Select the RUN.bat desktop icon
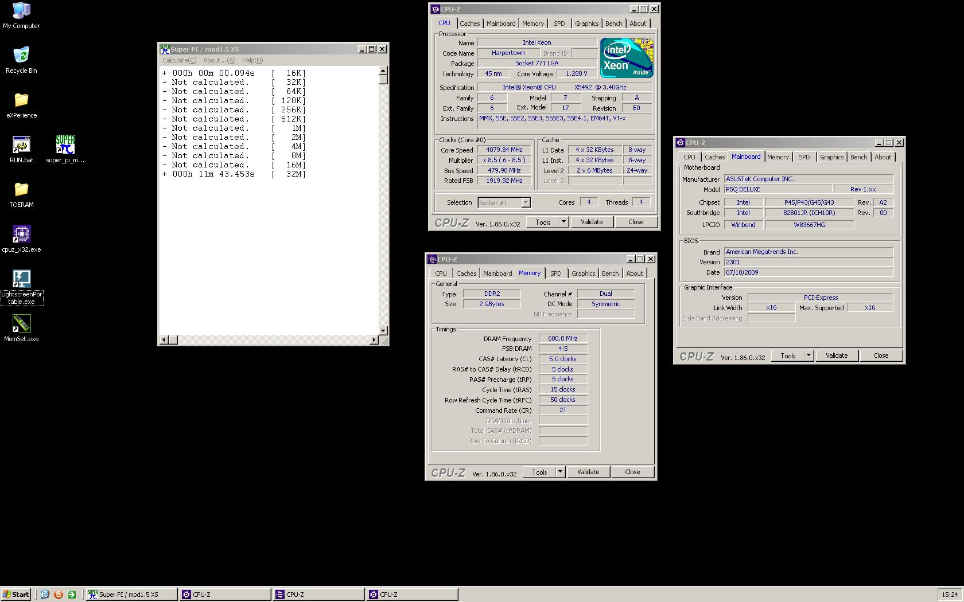The image size is (964, 602). [x=21, y=150]
